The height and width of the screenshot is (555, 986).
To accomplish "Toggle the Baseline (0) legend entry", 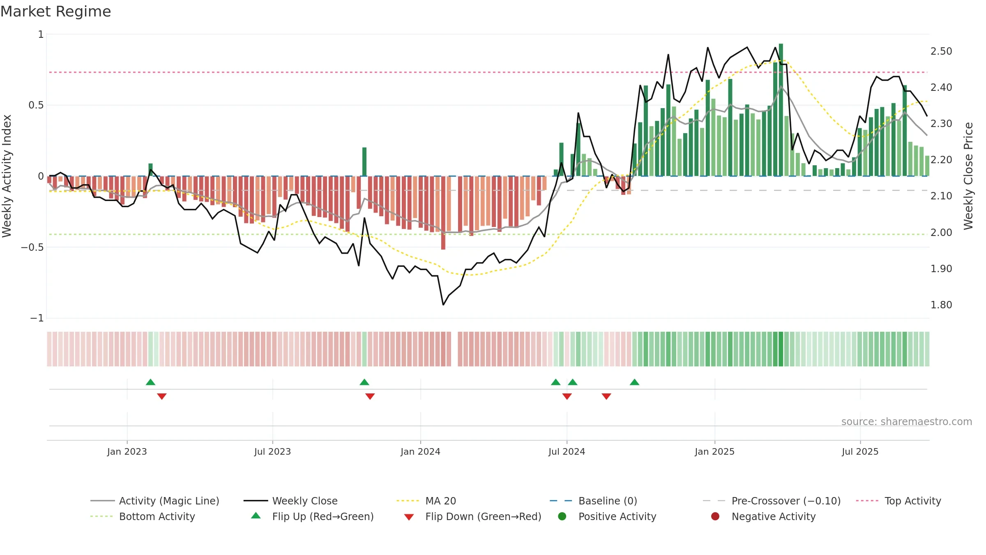I will [593, 501].
